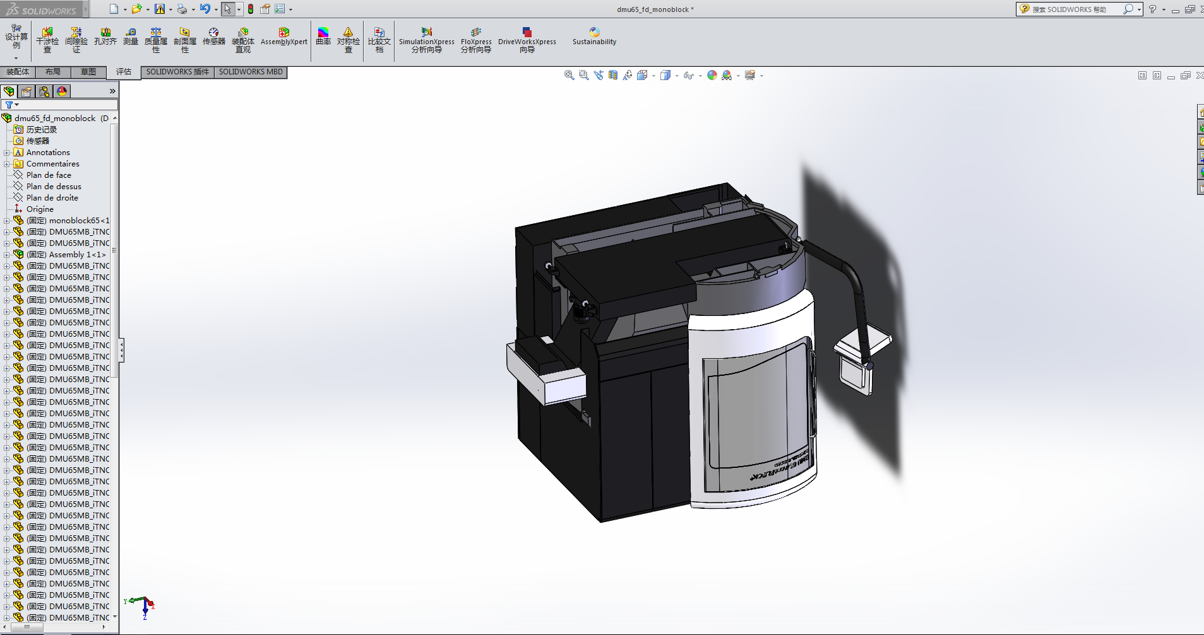The width and height of the screenshot is (1204, 635).
Task: Toggle the Select cursor tool
Action: [x=227, y=9]
